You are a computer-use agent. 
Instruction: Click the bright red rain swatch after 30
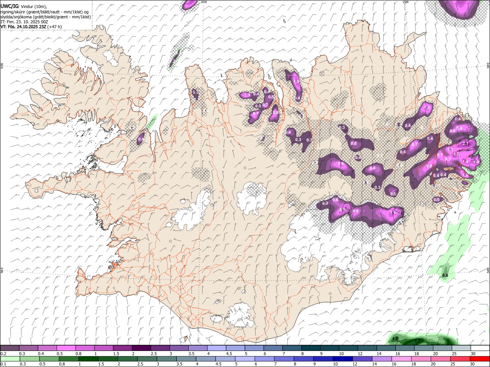point(480,359)
